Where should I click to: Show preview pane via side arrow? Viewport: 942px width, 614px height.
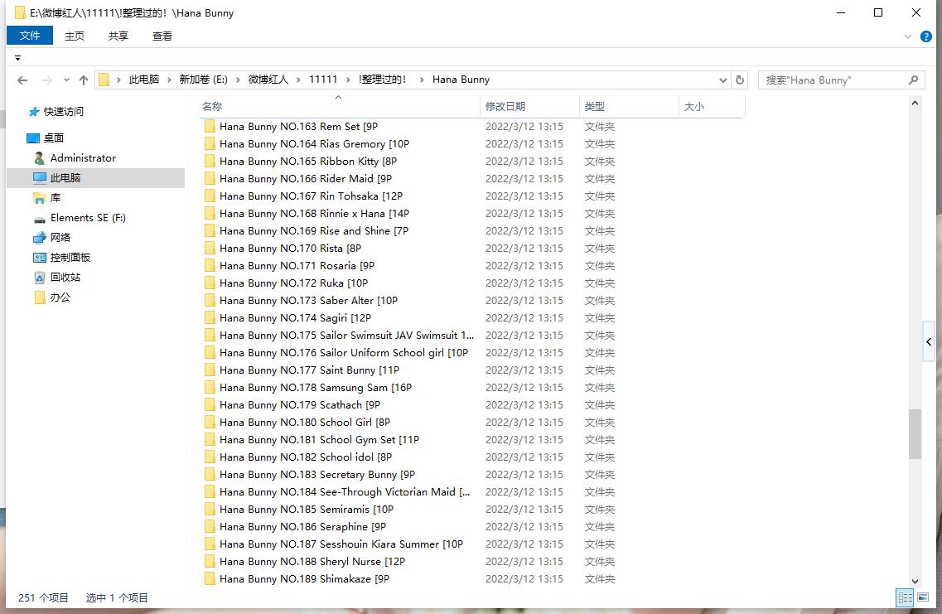tap(929, 342)
